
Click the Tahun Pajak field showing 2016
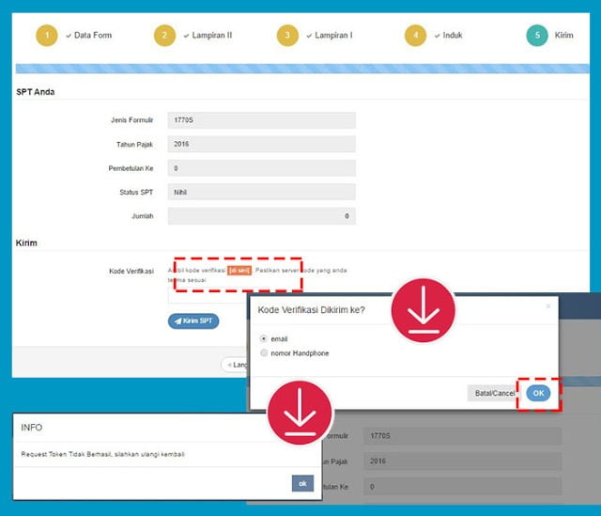[261, 144]
